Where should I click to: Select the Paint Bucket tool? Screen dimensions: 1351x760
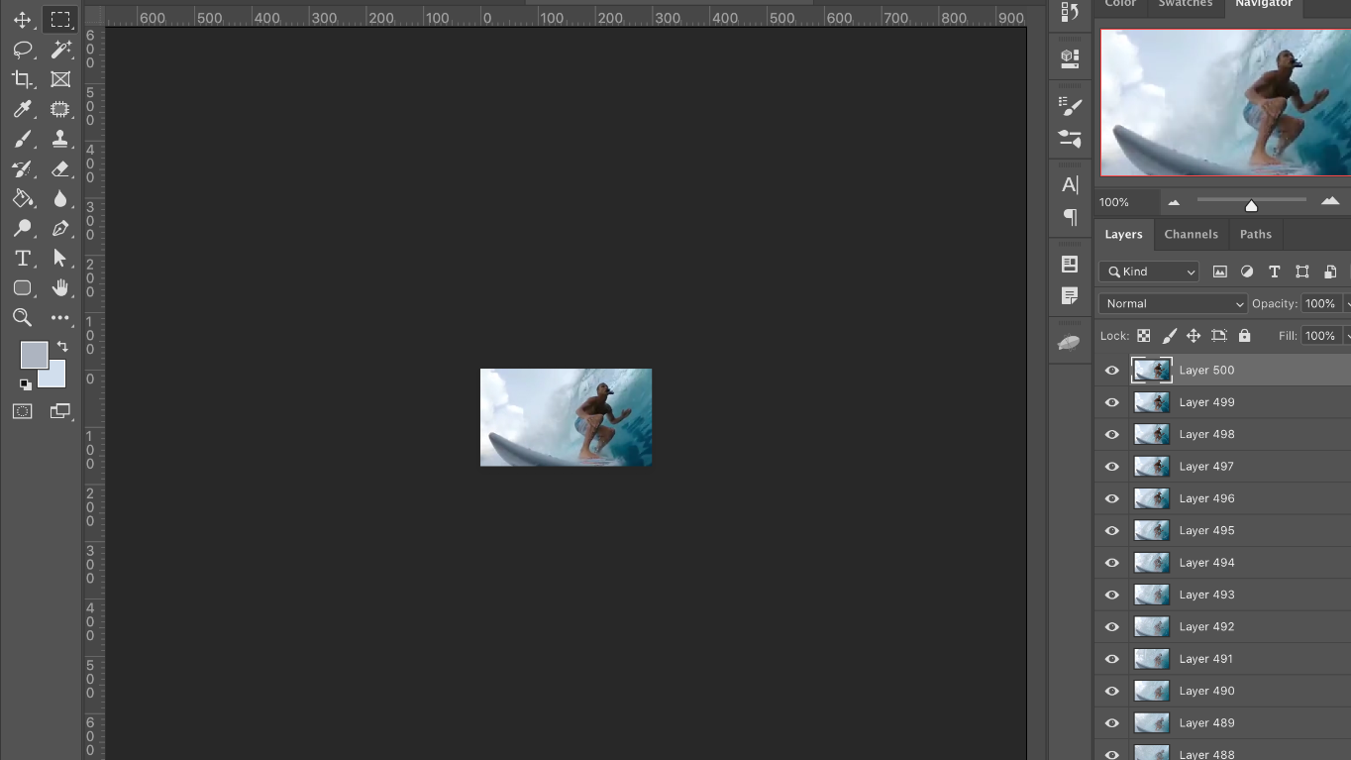tap(22, 198)
